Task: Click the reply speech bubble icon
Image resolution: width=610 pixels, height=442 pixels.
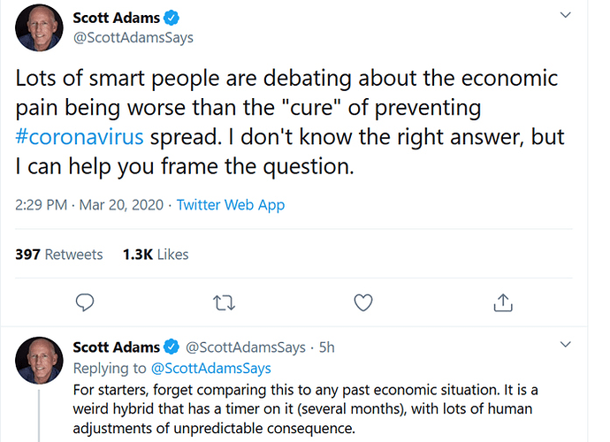Action: (84, 302)
